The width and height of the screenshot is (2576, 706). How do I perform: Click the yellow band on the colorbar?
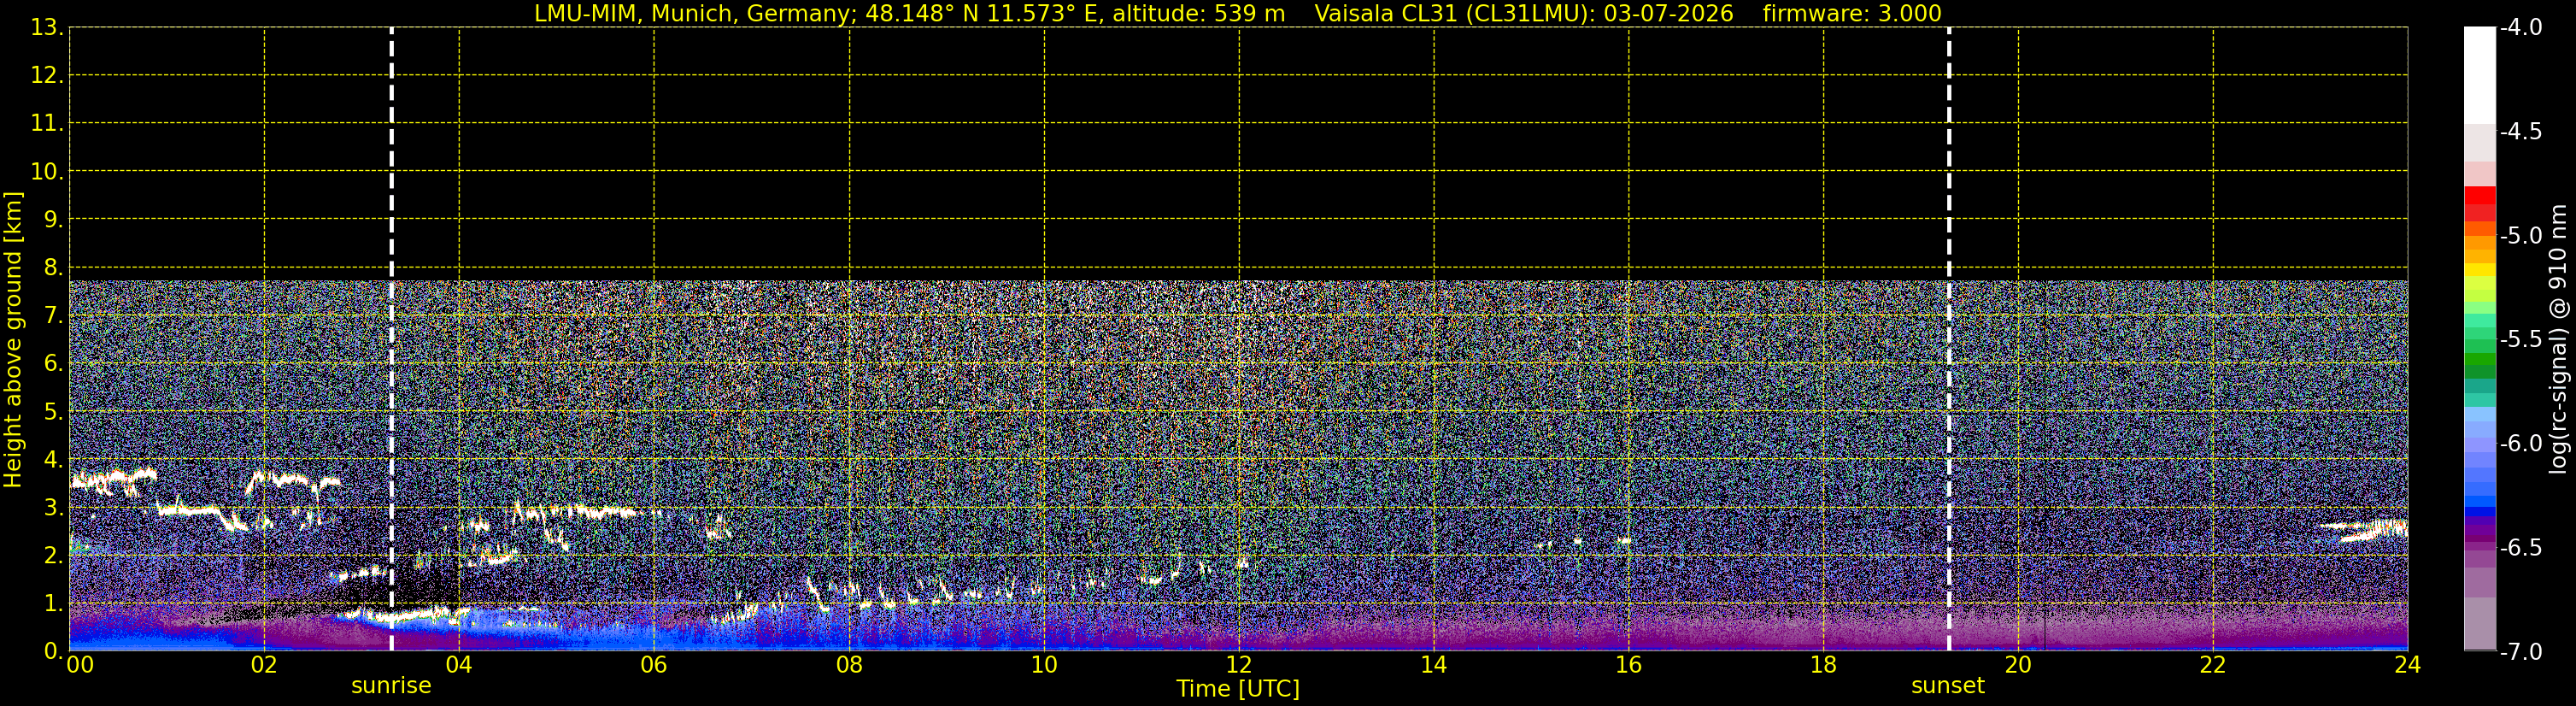pos(2480,269)
